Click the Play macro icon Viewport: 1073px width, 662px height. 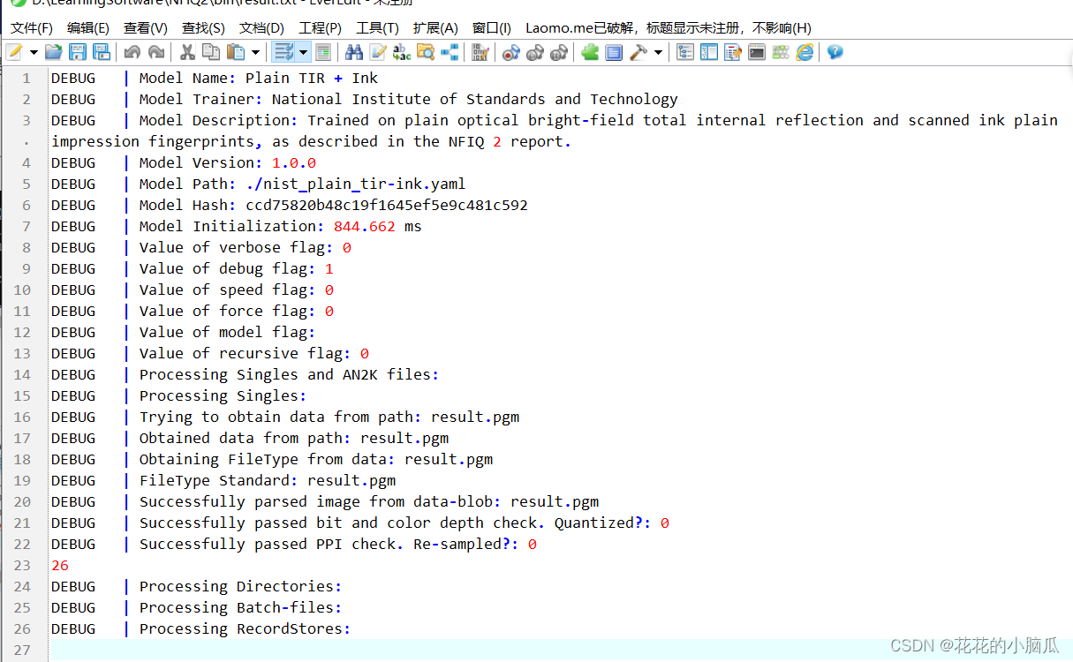(x=534, y=53)
